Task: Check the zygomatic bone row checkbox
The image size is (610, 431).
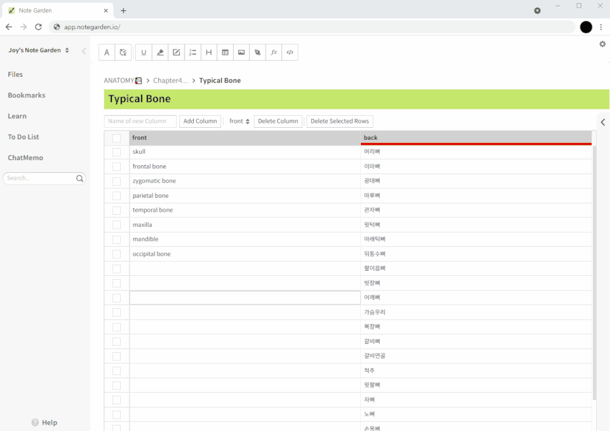Action: coord(116,181)
